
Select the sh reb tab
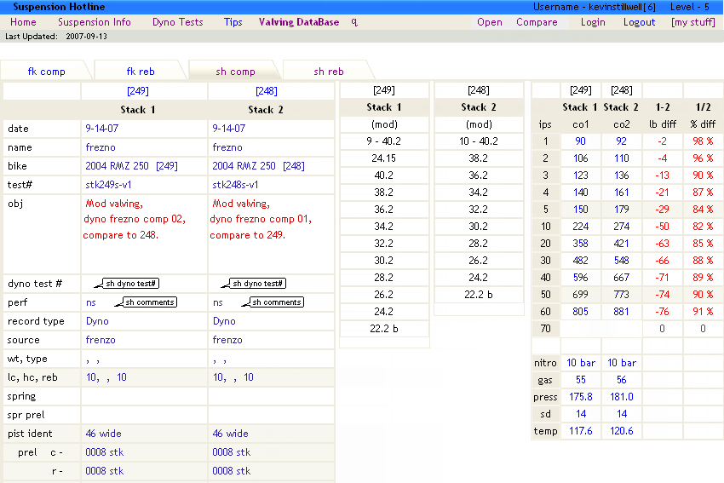tap(329, 72)
